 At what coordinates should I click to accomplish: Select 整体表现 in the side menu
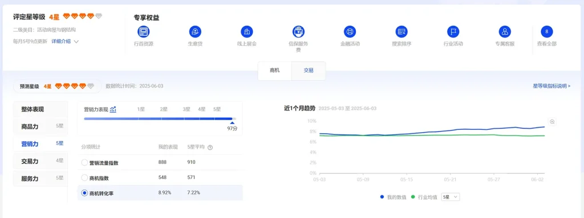40,109
